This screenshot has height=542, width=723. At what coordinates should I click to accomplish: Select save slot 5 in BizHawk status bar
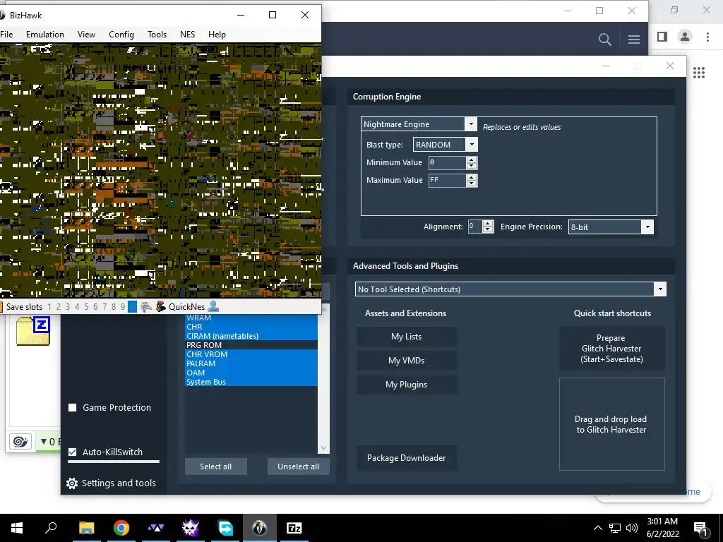[86, 307]
